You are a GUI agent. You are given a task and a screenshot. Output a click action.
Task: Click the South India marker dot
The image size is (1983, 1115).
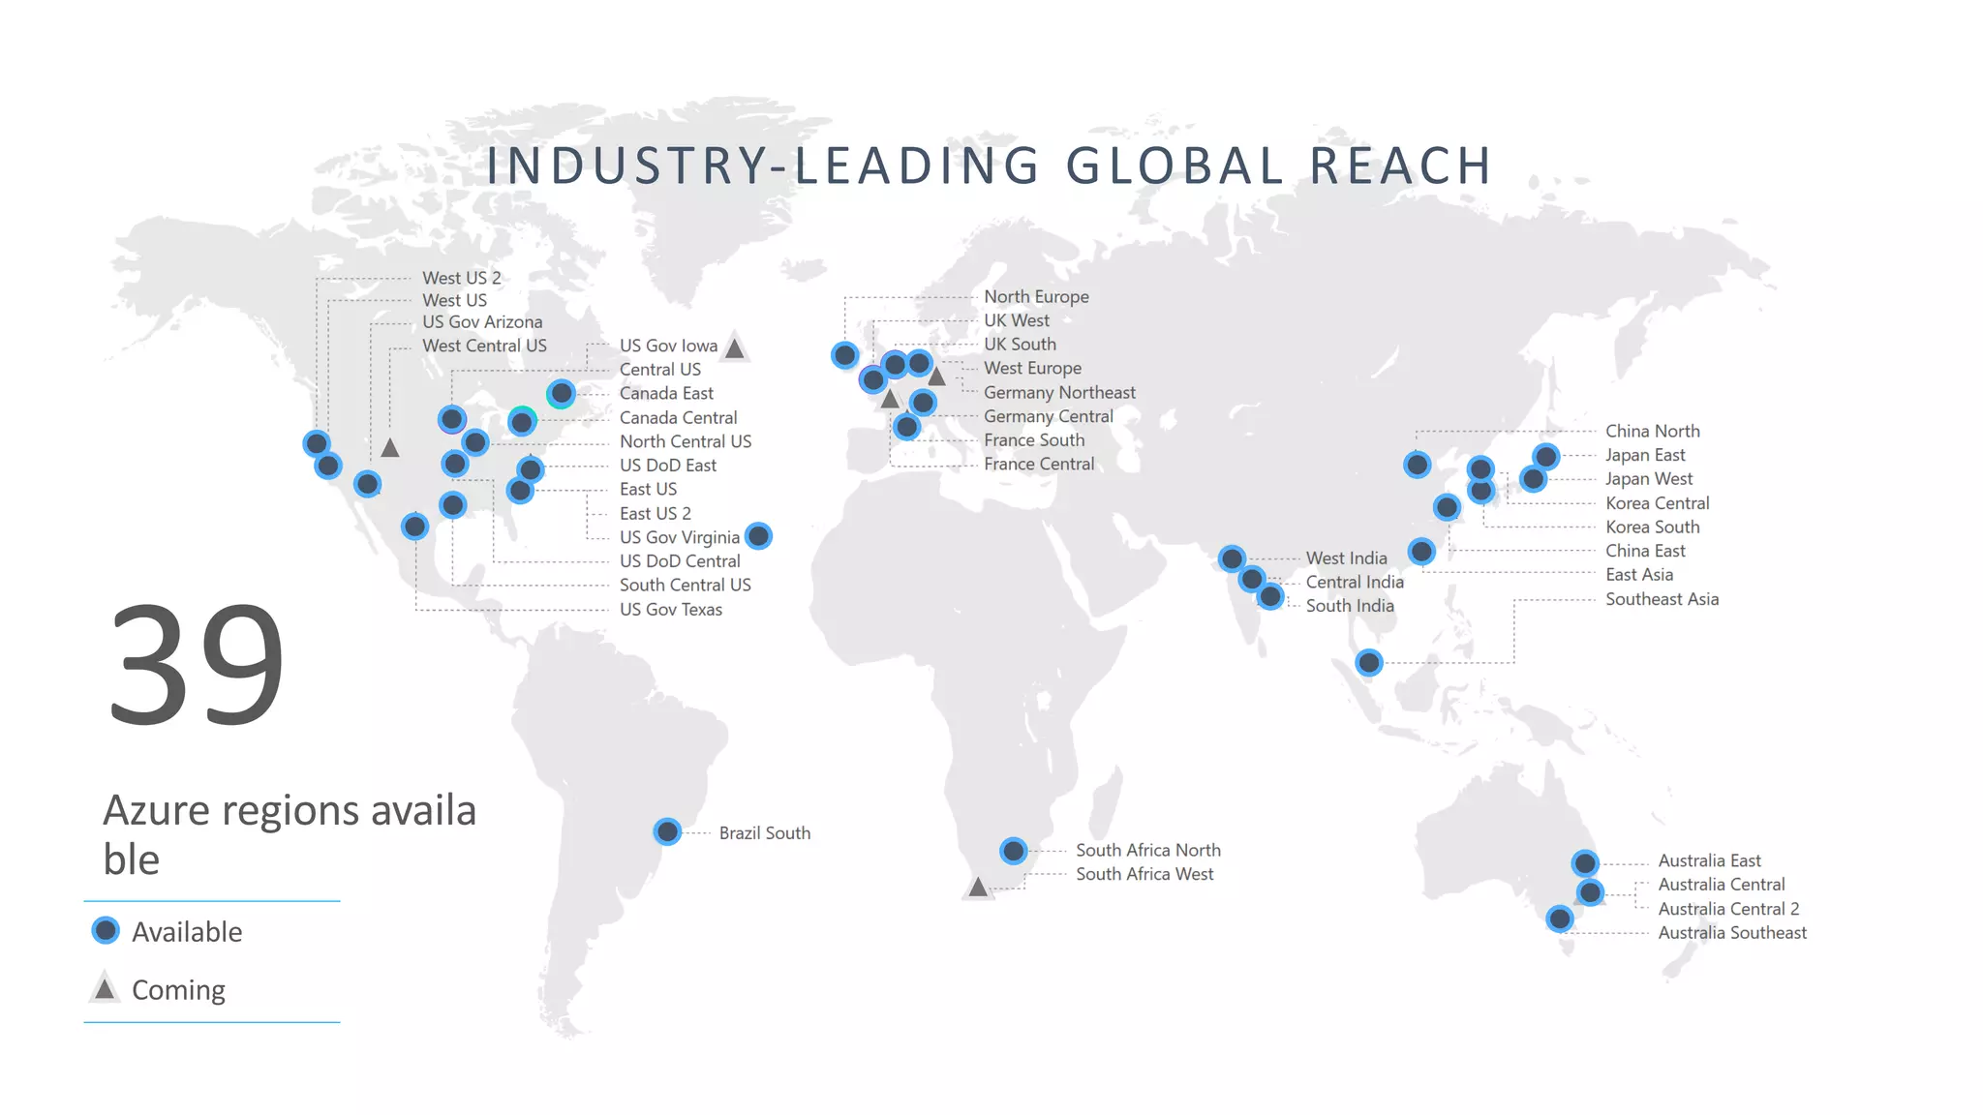click(x=1270, y=597)
